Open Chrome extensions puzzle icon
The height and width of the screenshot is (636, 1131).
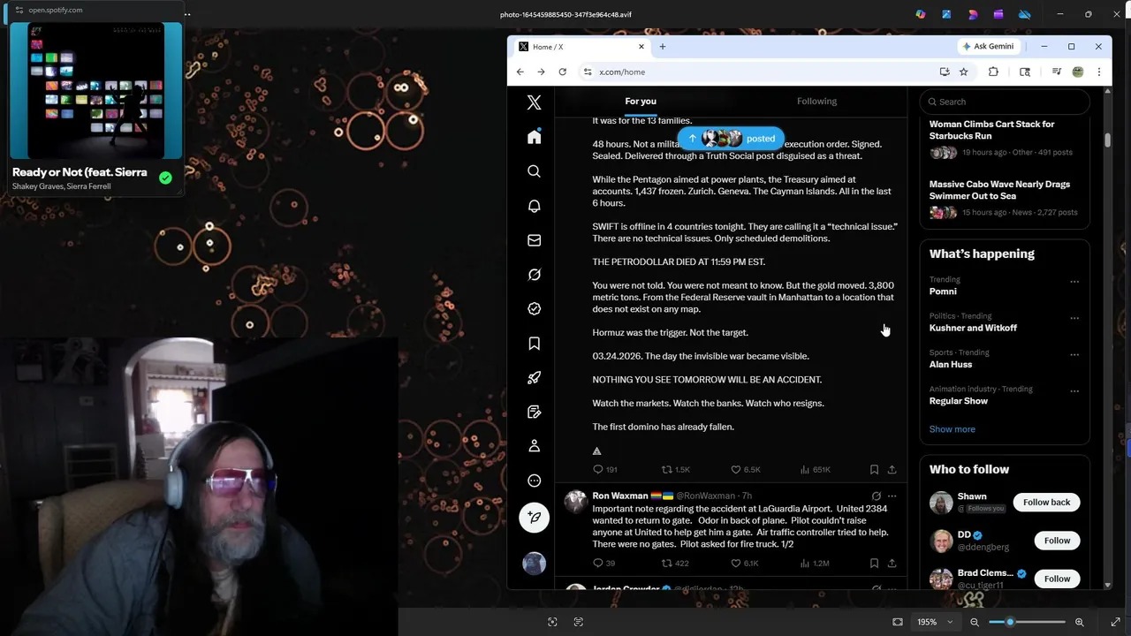coord(993,72)
